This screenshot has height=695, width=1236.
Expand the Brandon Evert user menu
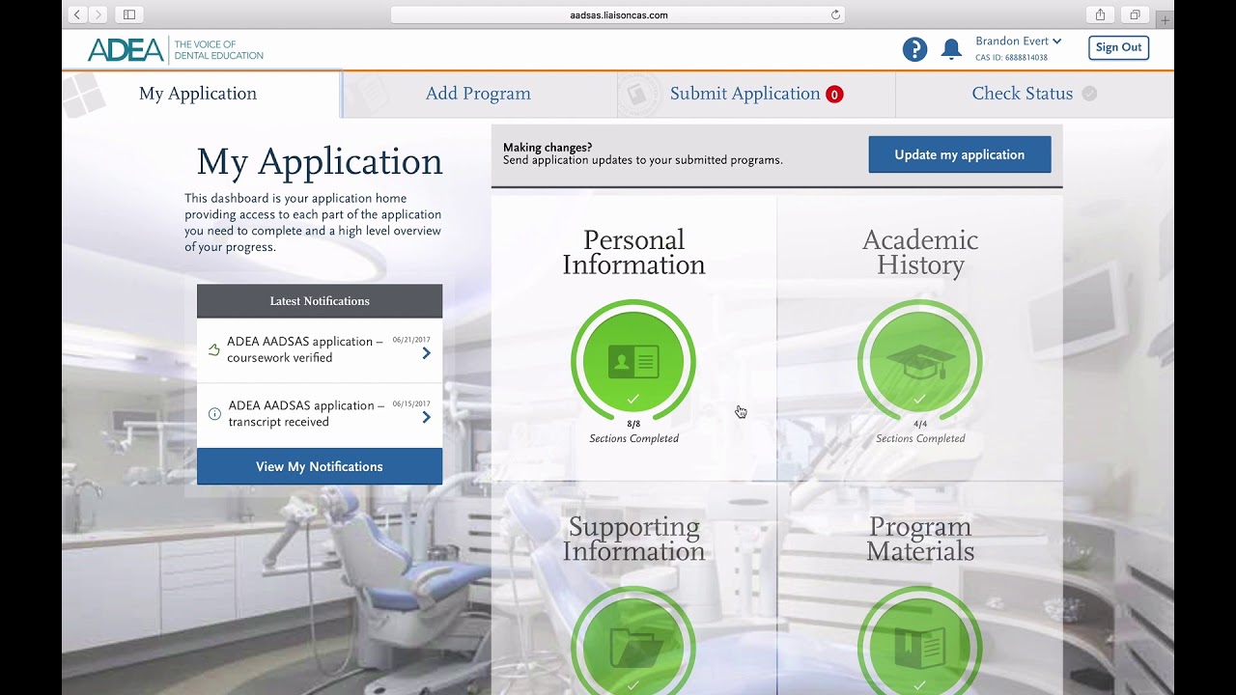coord(1019,42)
